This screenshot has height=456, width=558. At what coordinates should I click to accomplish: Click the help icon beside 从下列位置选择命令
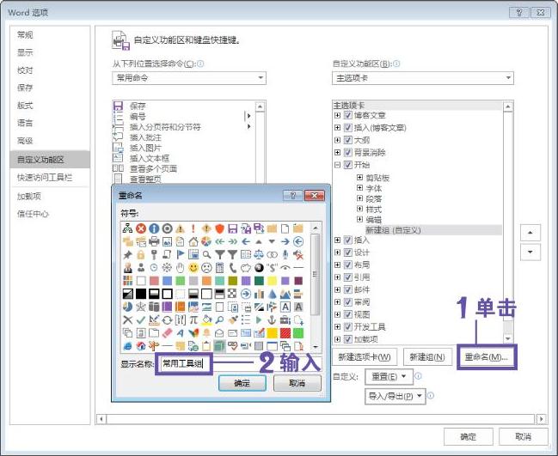coord(200,64)
